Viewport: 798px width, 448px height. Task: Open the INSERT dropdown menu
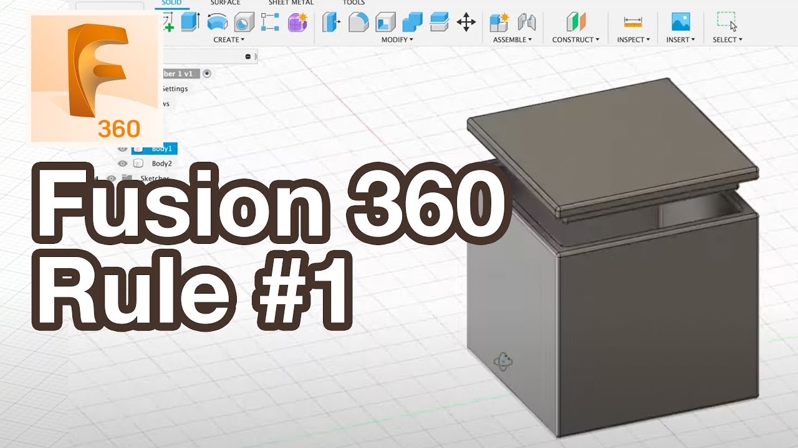[681, 40]
